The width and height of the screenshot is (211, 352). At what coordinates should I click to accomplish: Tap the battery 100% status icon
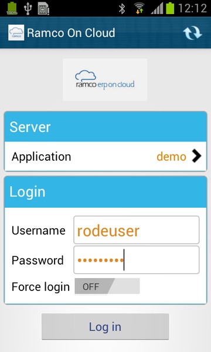coord(12,8)
